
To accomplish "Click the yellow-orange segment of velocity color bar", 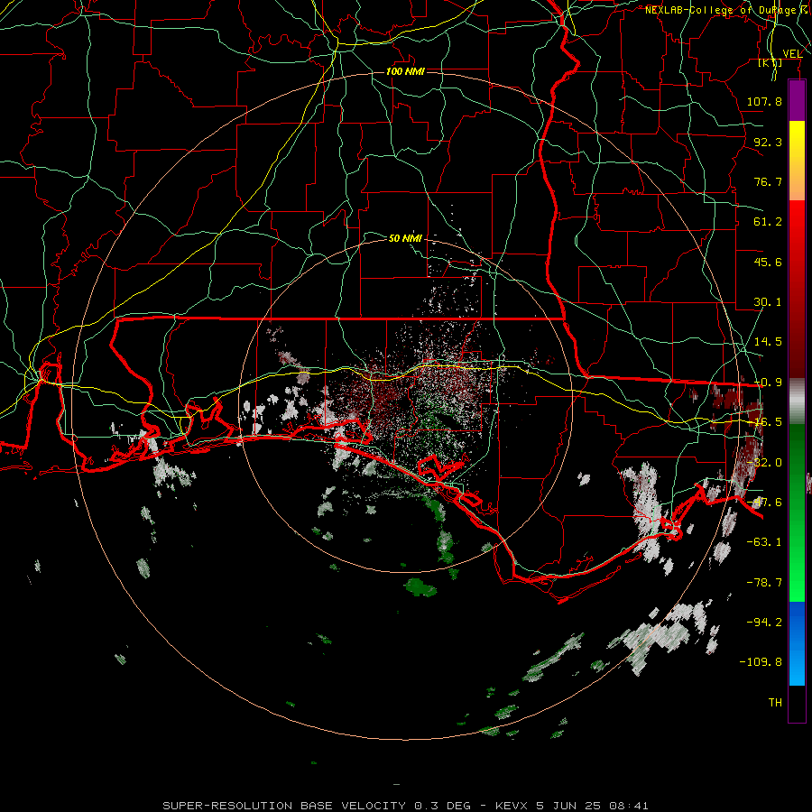I will pos(797,161).
